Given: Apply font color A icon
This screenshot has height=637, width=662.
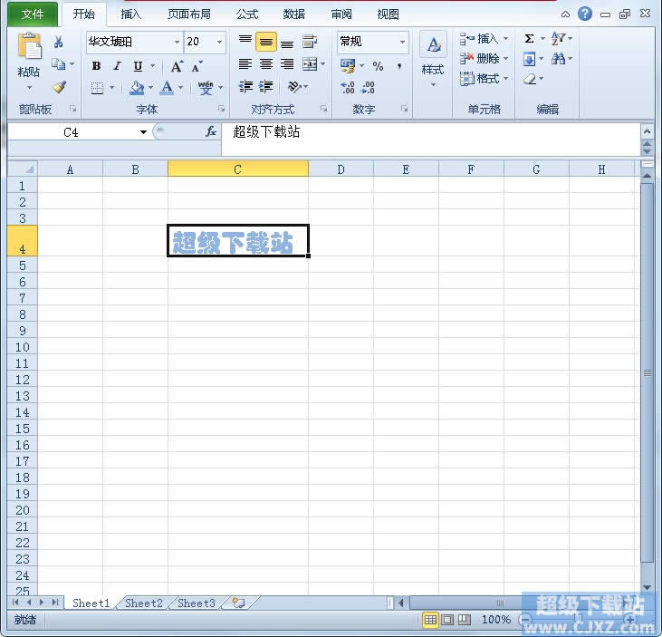Looking at the screenshot, I should 168,88.
